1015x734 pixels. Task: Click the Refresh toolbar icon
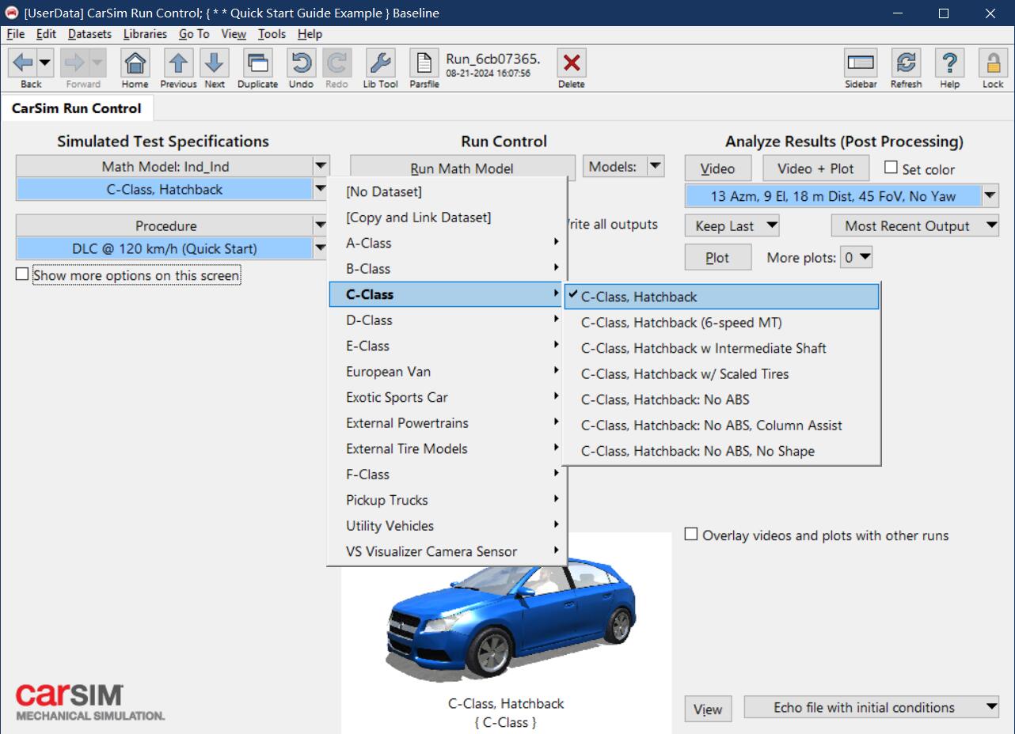(x=906, y=62)
